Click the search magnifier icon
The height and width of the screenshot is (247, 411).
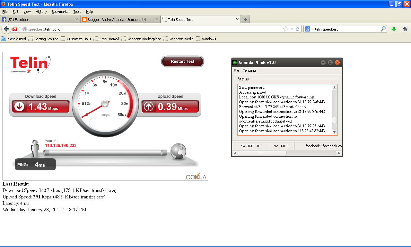coord(383,29)
